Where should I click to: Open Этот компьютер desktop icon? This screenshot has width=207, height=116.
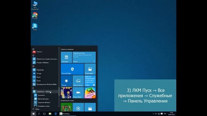(x=35, y=5)
